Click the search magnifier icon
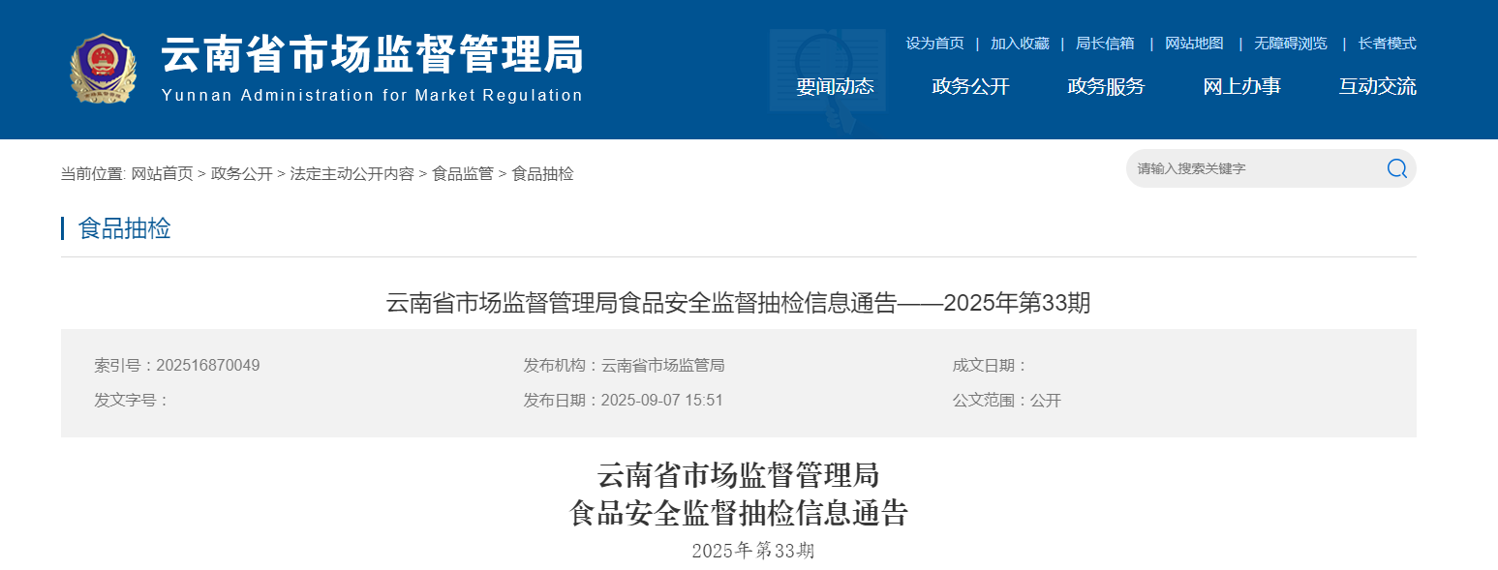This screenshot has width=1498, height=570. (1396, 168)
